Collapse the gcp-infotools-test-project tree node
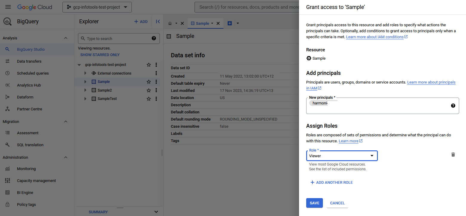 pos(79,65)
